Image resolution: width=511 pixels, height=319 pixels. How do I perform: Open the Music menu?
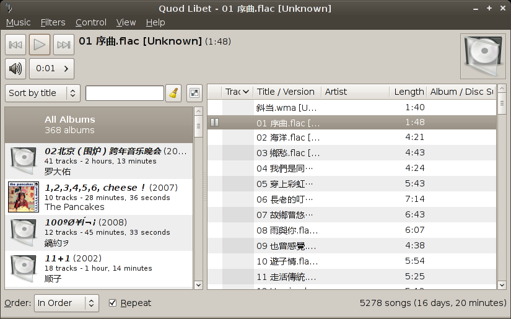18,22
